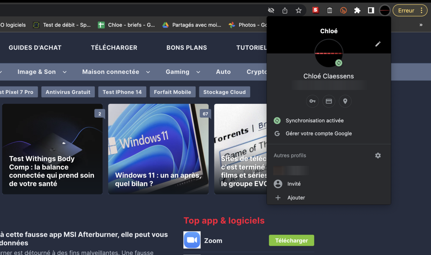431x255 pixels.
Task: Open the orange circular b extension
Action: [343, 10]
